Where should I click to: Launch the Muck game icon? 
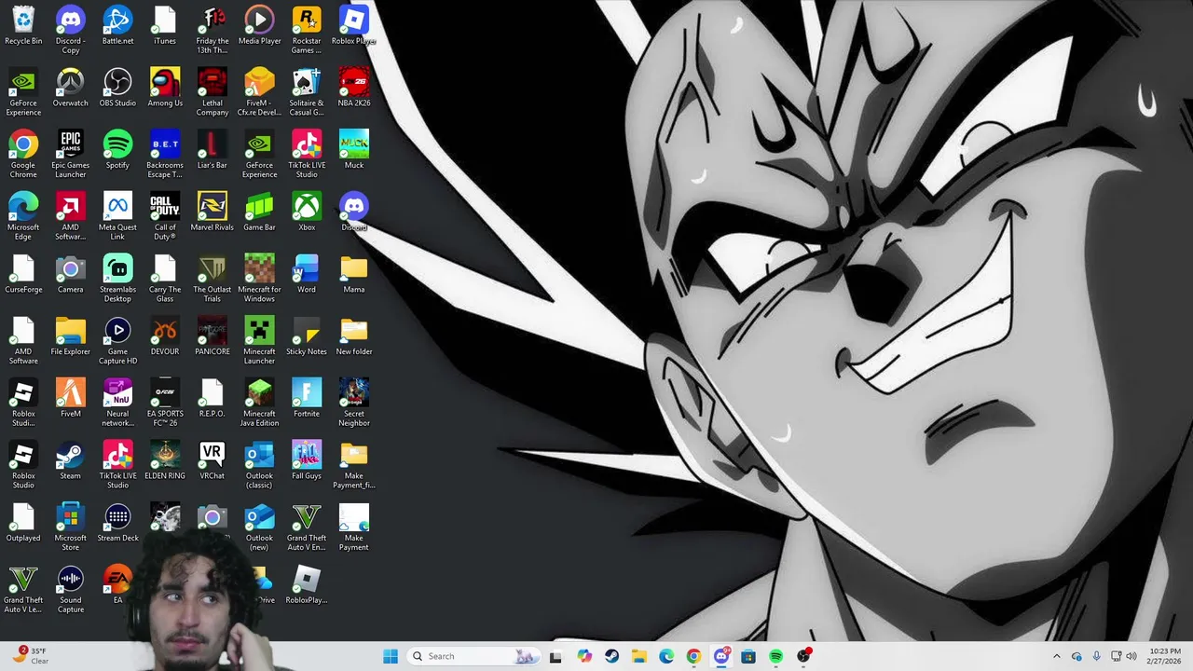point(354,151)
